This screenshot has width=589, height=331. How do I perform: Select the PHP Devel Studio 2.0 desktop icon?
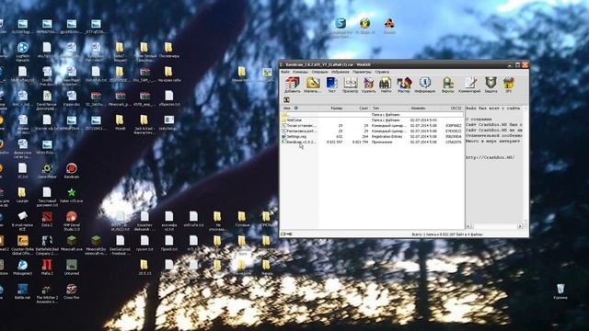[x=72, y=221]
